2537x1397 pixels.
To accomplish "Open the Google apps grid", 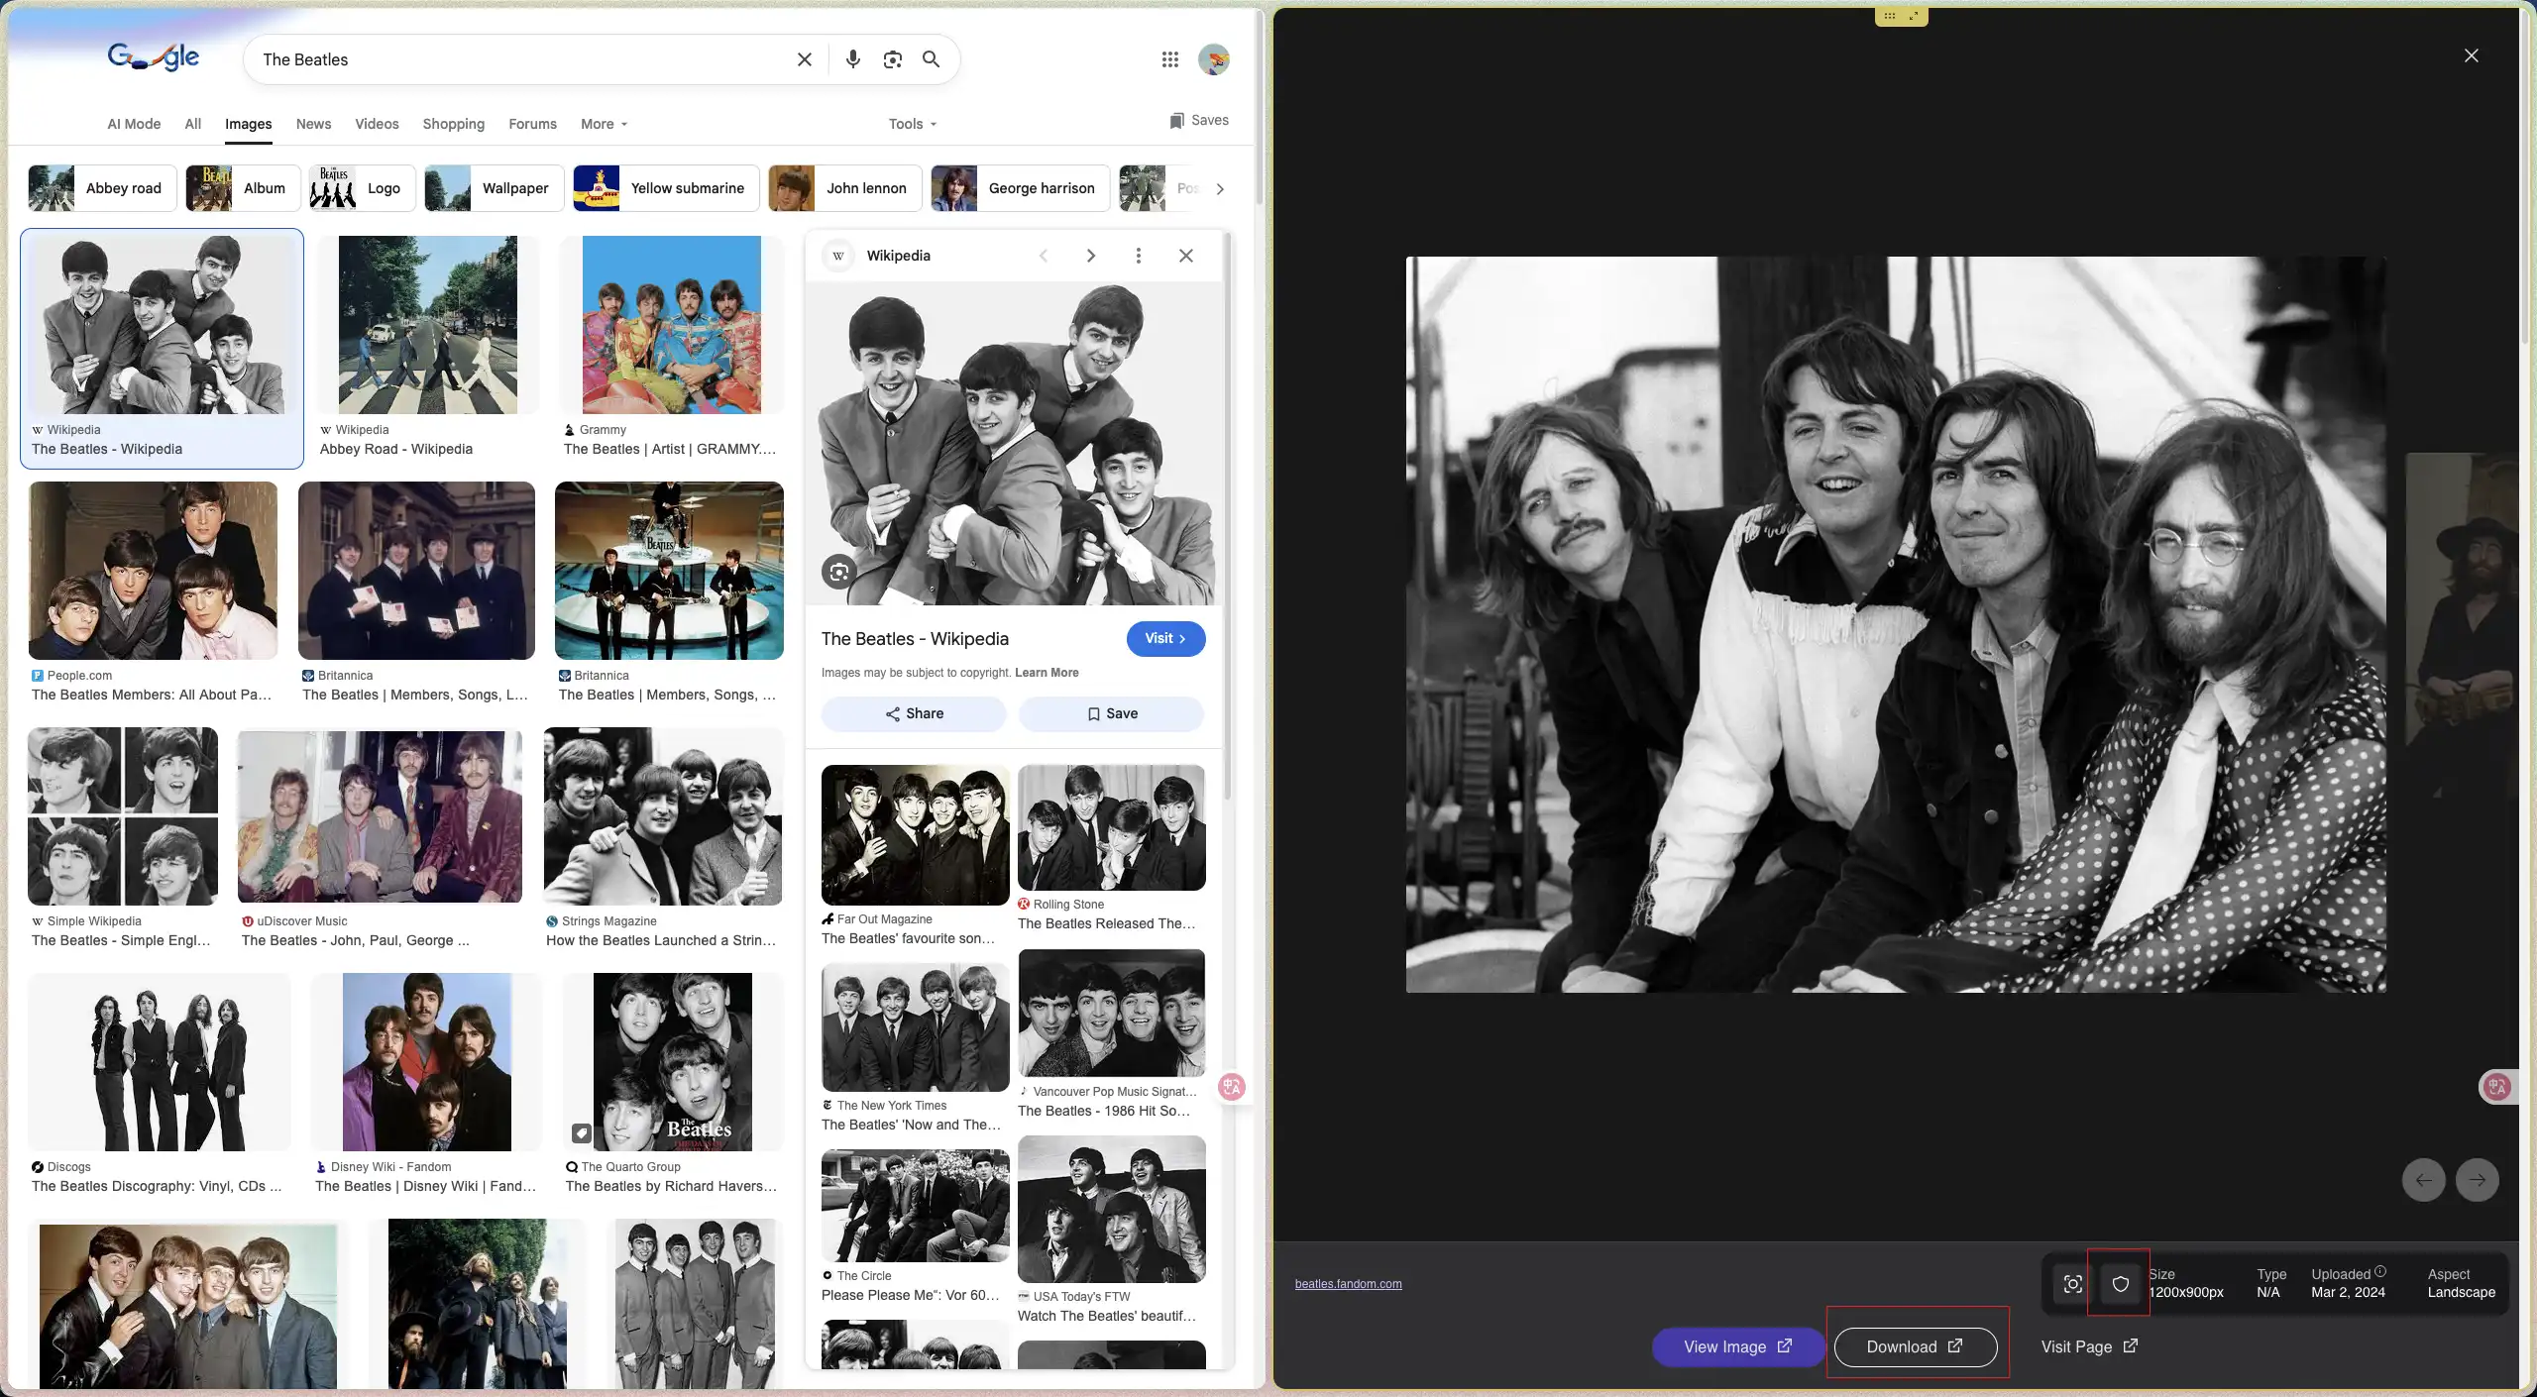I will pyautogui.click(x=1170, y=59).
